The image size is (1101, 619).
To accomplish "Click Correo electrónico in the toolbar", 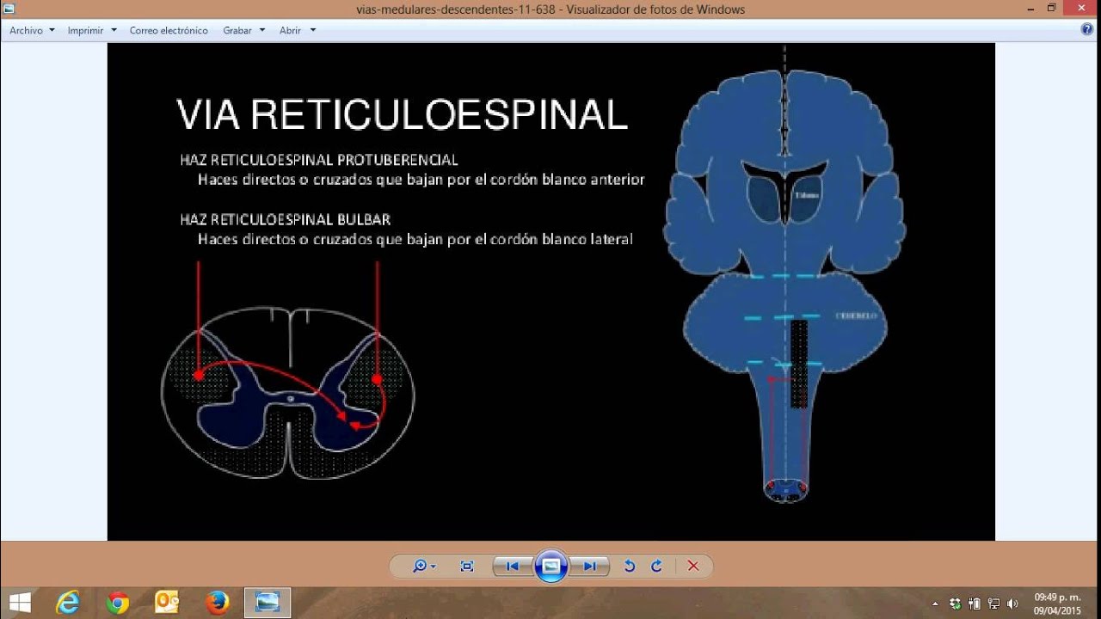I will [x=169, y=30].
